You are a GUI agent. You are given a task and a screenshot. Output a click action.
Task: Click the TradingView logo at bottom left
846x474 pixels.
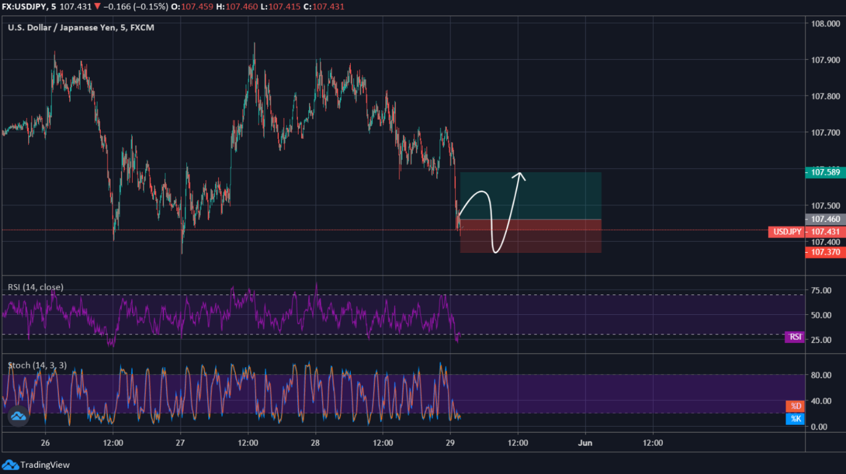pyautogui.click(x=36, y=465)
